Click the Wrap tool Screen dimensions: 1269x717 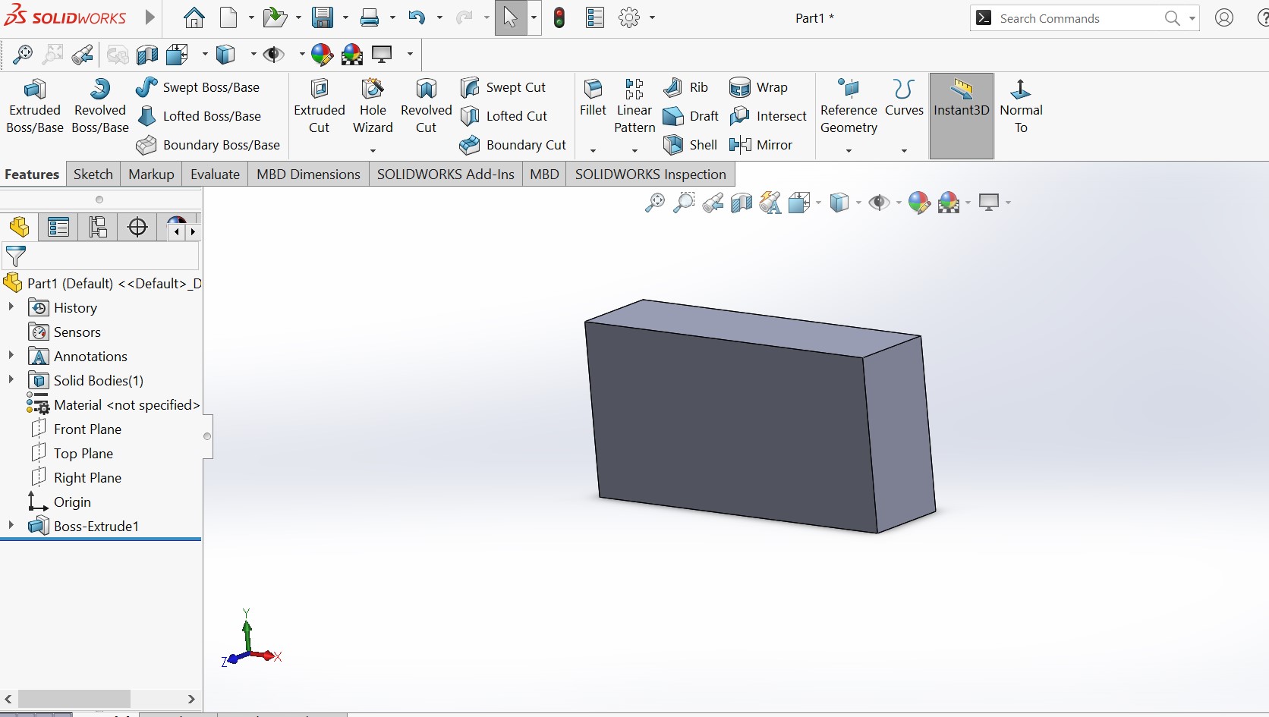click(x=759, y=87)
